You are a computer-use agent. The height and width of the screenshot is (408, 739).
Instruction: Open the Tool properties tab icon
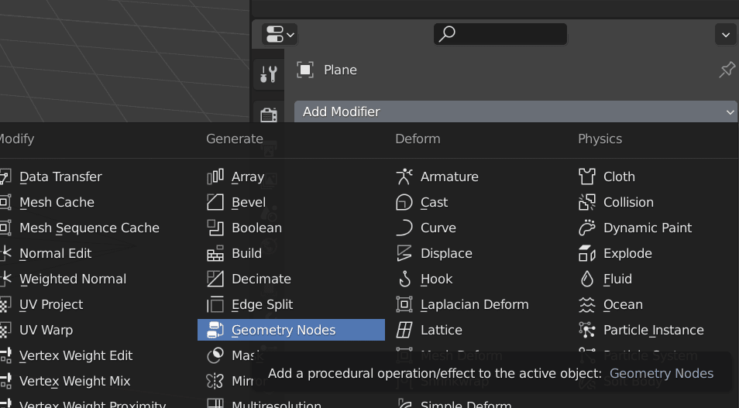click(268, 74)
